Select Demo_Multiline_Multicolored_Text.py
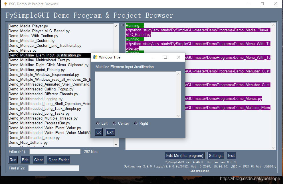 tap(49, 60)
